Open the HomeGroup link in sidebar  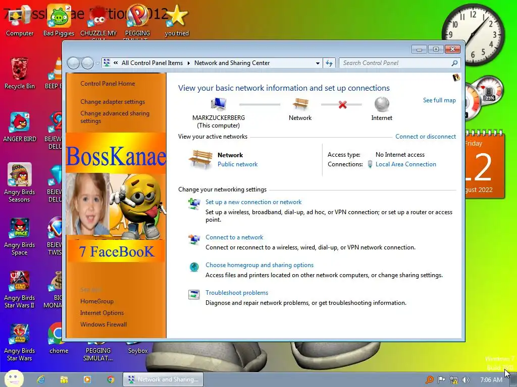pos(97,301)
